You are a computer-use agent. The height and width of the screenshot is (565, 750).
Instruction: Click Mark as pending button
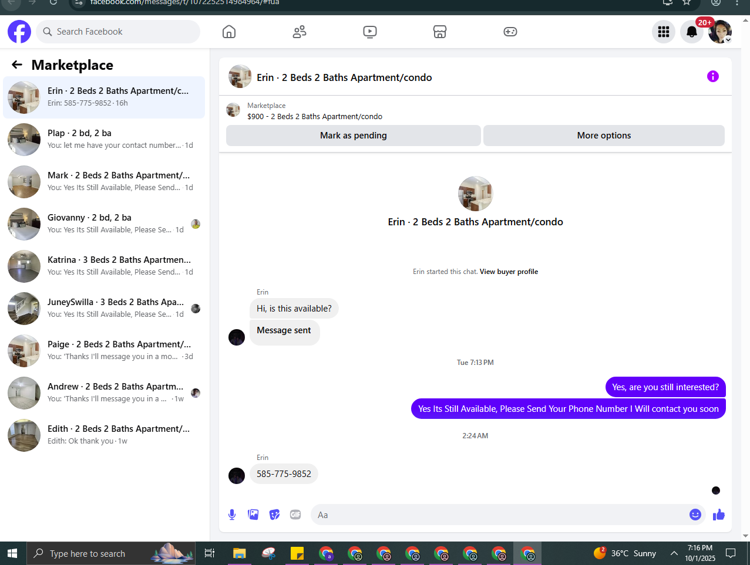click(x=354, y=136)
